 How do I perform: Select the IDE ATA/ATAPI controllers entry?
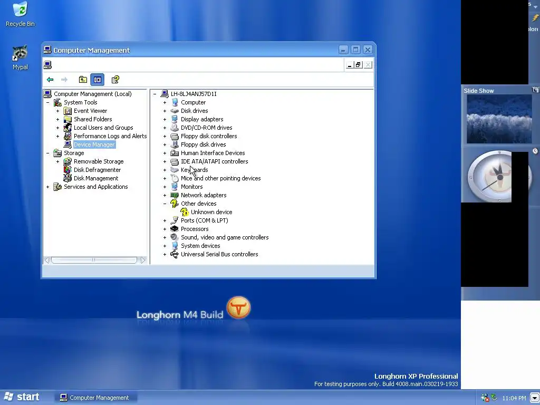[214, 161]
